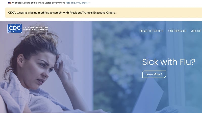Click the "Sick with Flu?" headline

[169, 62]
